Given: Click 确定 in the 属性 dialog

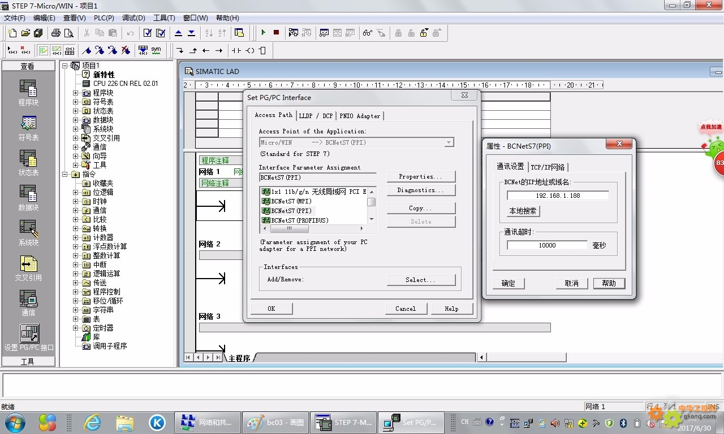Looking at the screenshot, I should (508, 284).
